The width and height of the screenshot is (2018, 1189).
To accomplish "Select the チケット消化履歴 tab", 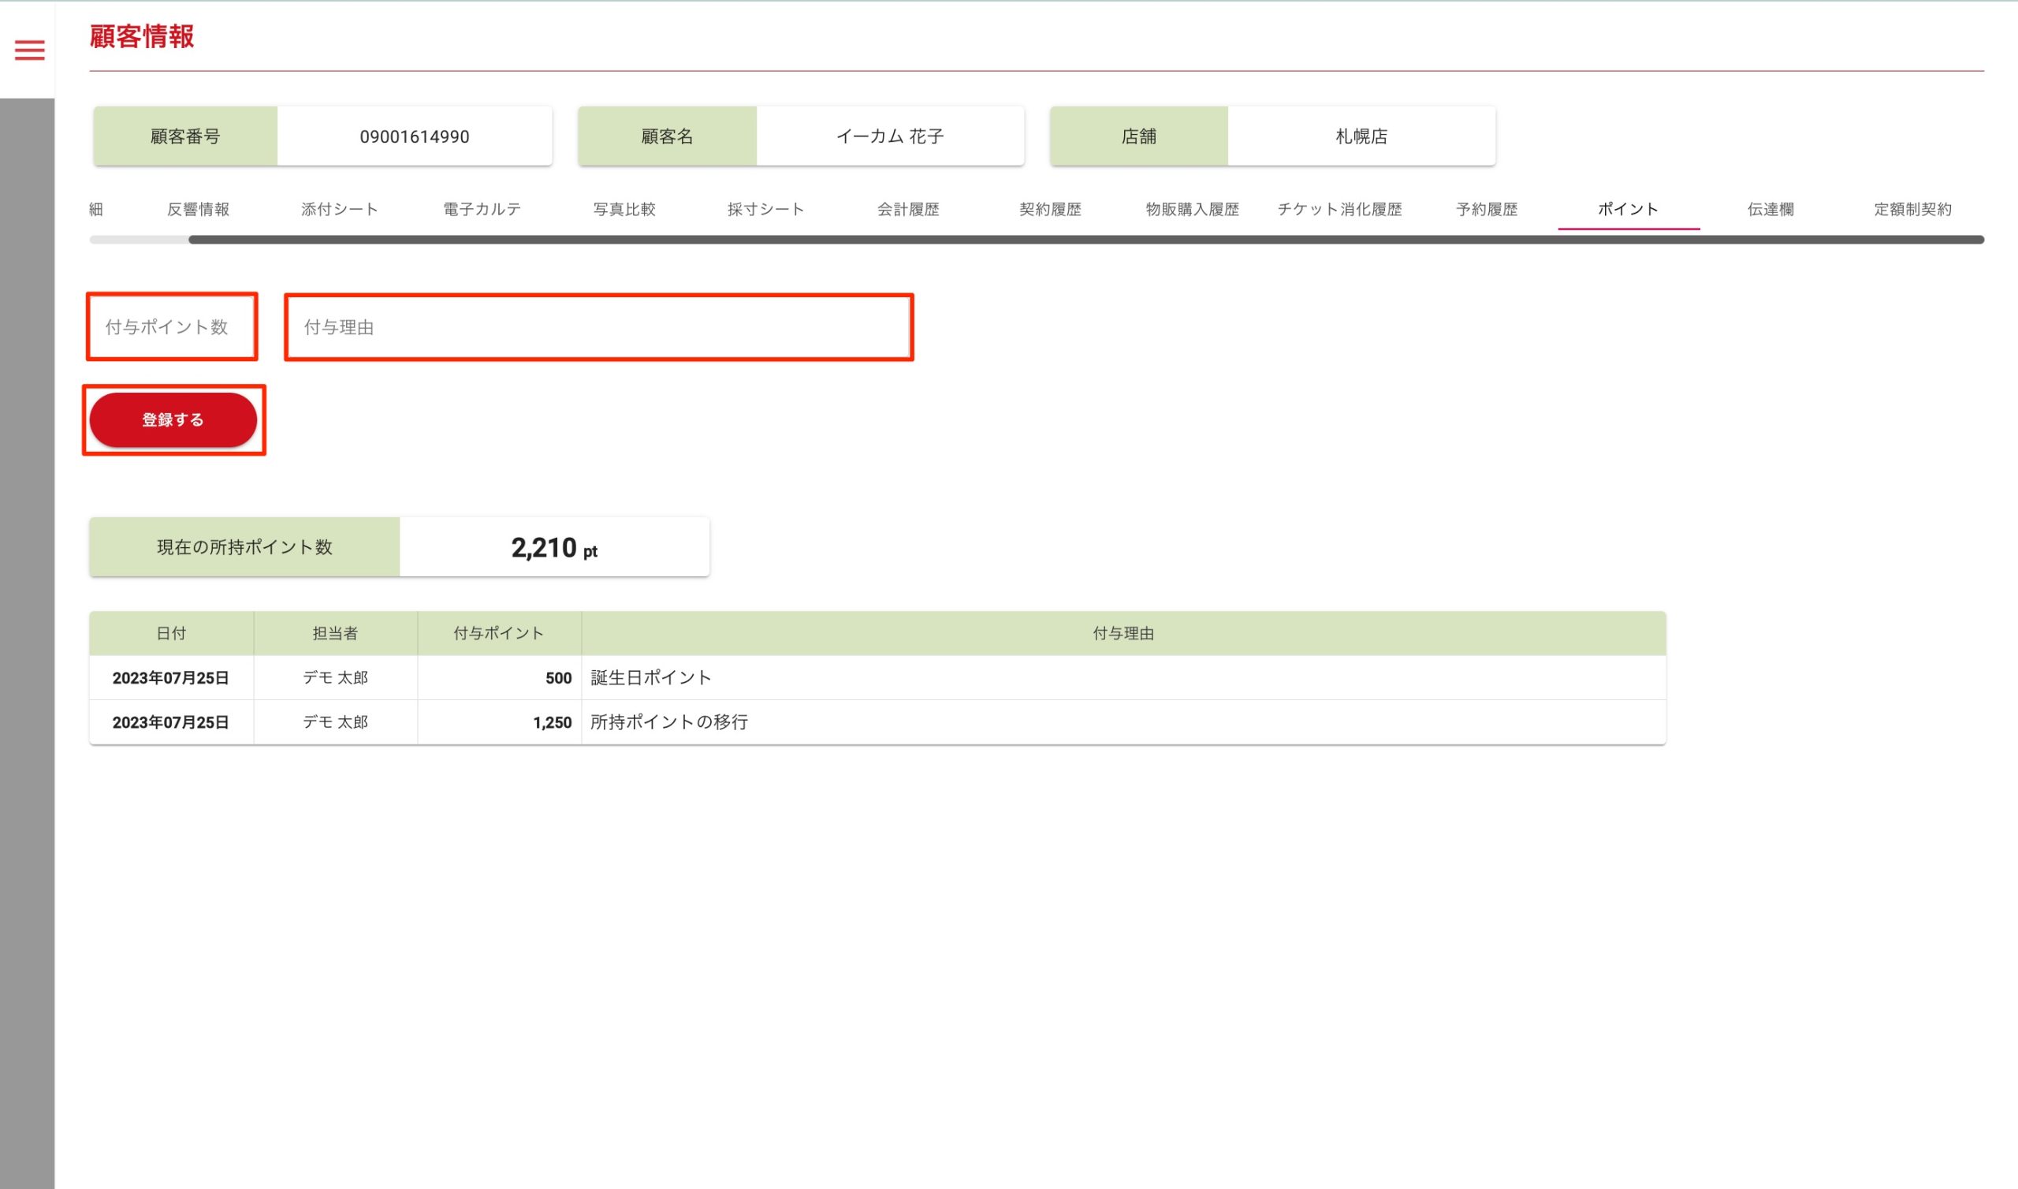I will pos(1339,209).
